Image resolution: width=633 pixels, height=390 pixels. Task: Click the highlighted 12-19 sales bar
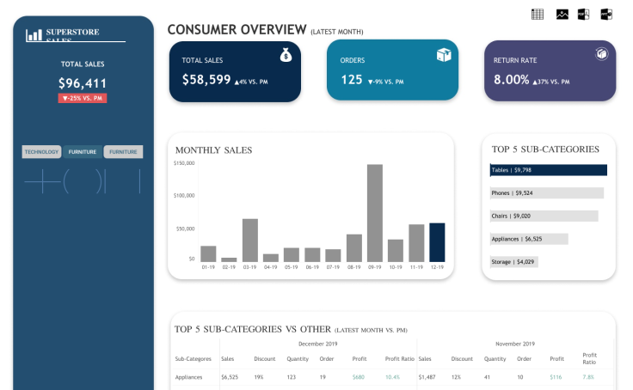click(x=437, y=242)
